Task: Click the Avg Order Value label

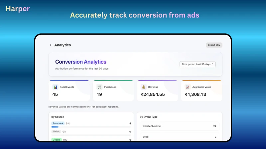Action: point(202,87)
